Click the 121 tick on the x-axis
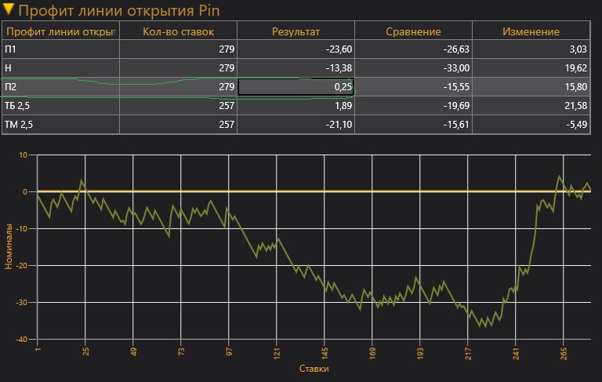 [x=277, y=349]
